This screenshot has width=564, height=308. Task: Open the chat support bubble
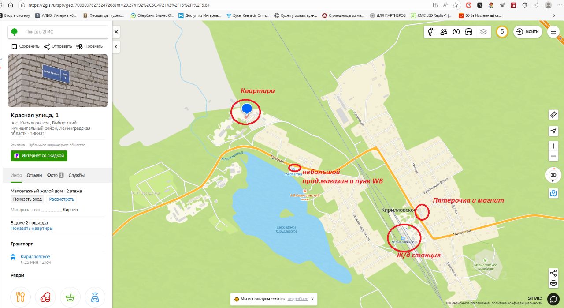553,299
